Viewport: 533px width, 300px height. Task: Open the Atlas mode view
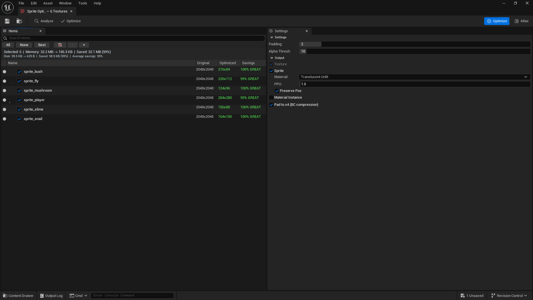(521, 21)
